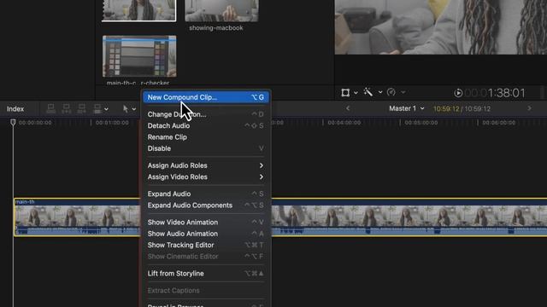
Task: Select Change Duration menu entry
Action: point(206,114)
